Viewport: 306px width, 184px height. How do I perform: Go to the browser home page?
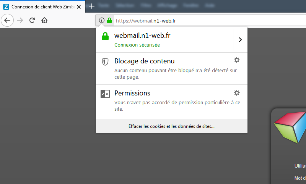[44, 20]
